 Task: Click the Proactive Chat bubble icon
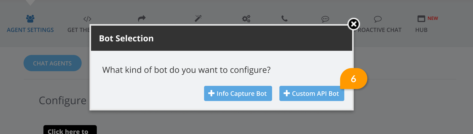(378, 19)
